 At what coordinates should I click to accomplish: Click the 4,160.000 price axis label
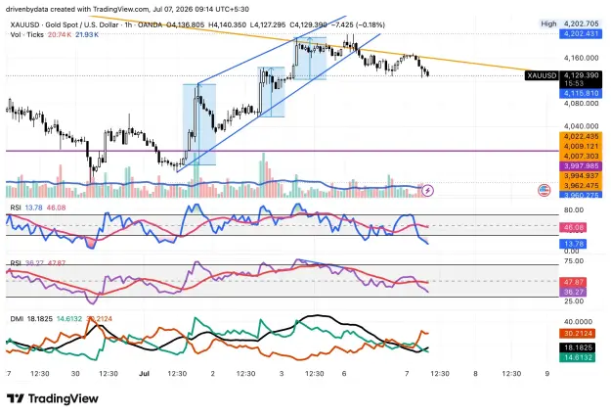[581, 58]
